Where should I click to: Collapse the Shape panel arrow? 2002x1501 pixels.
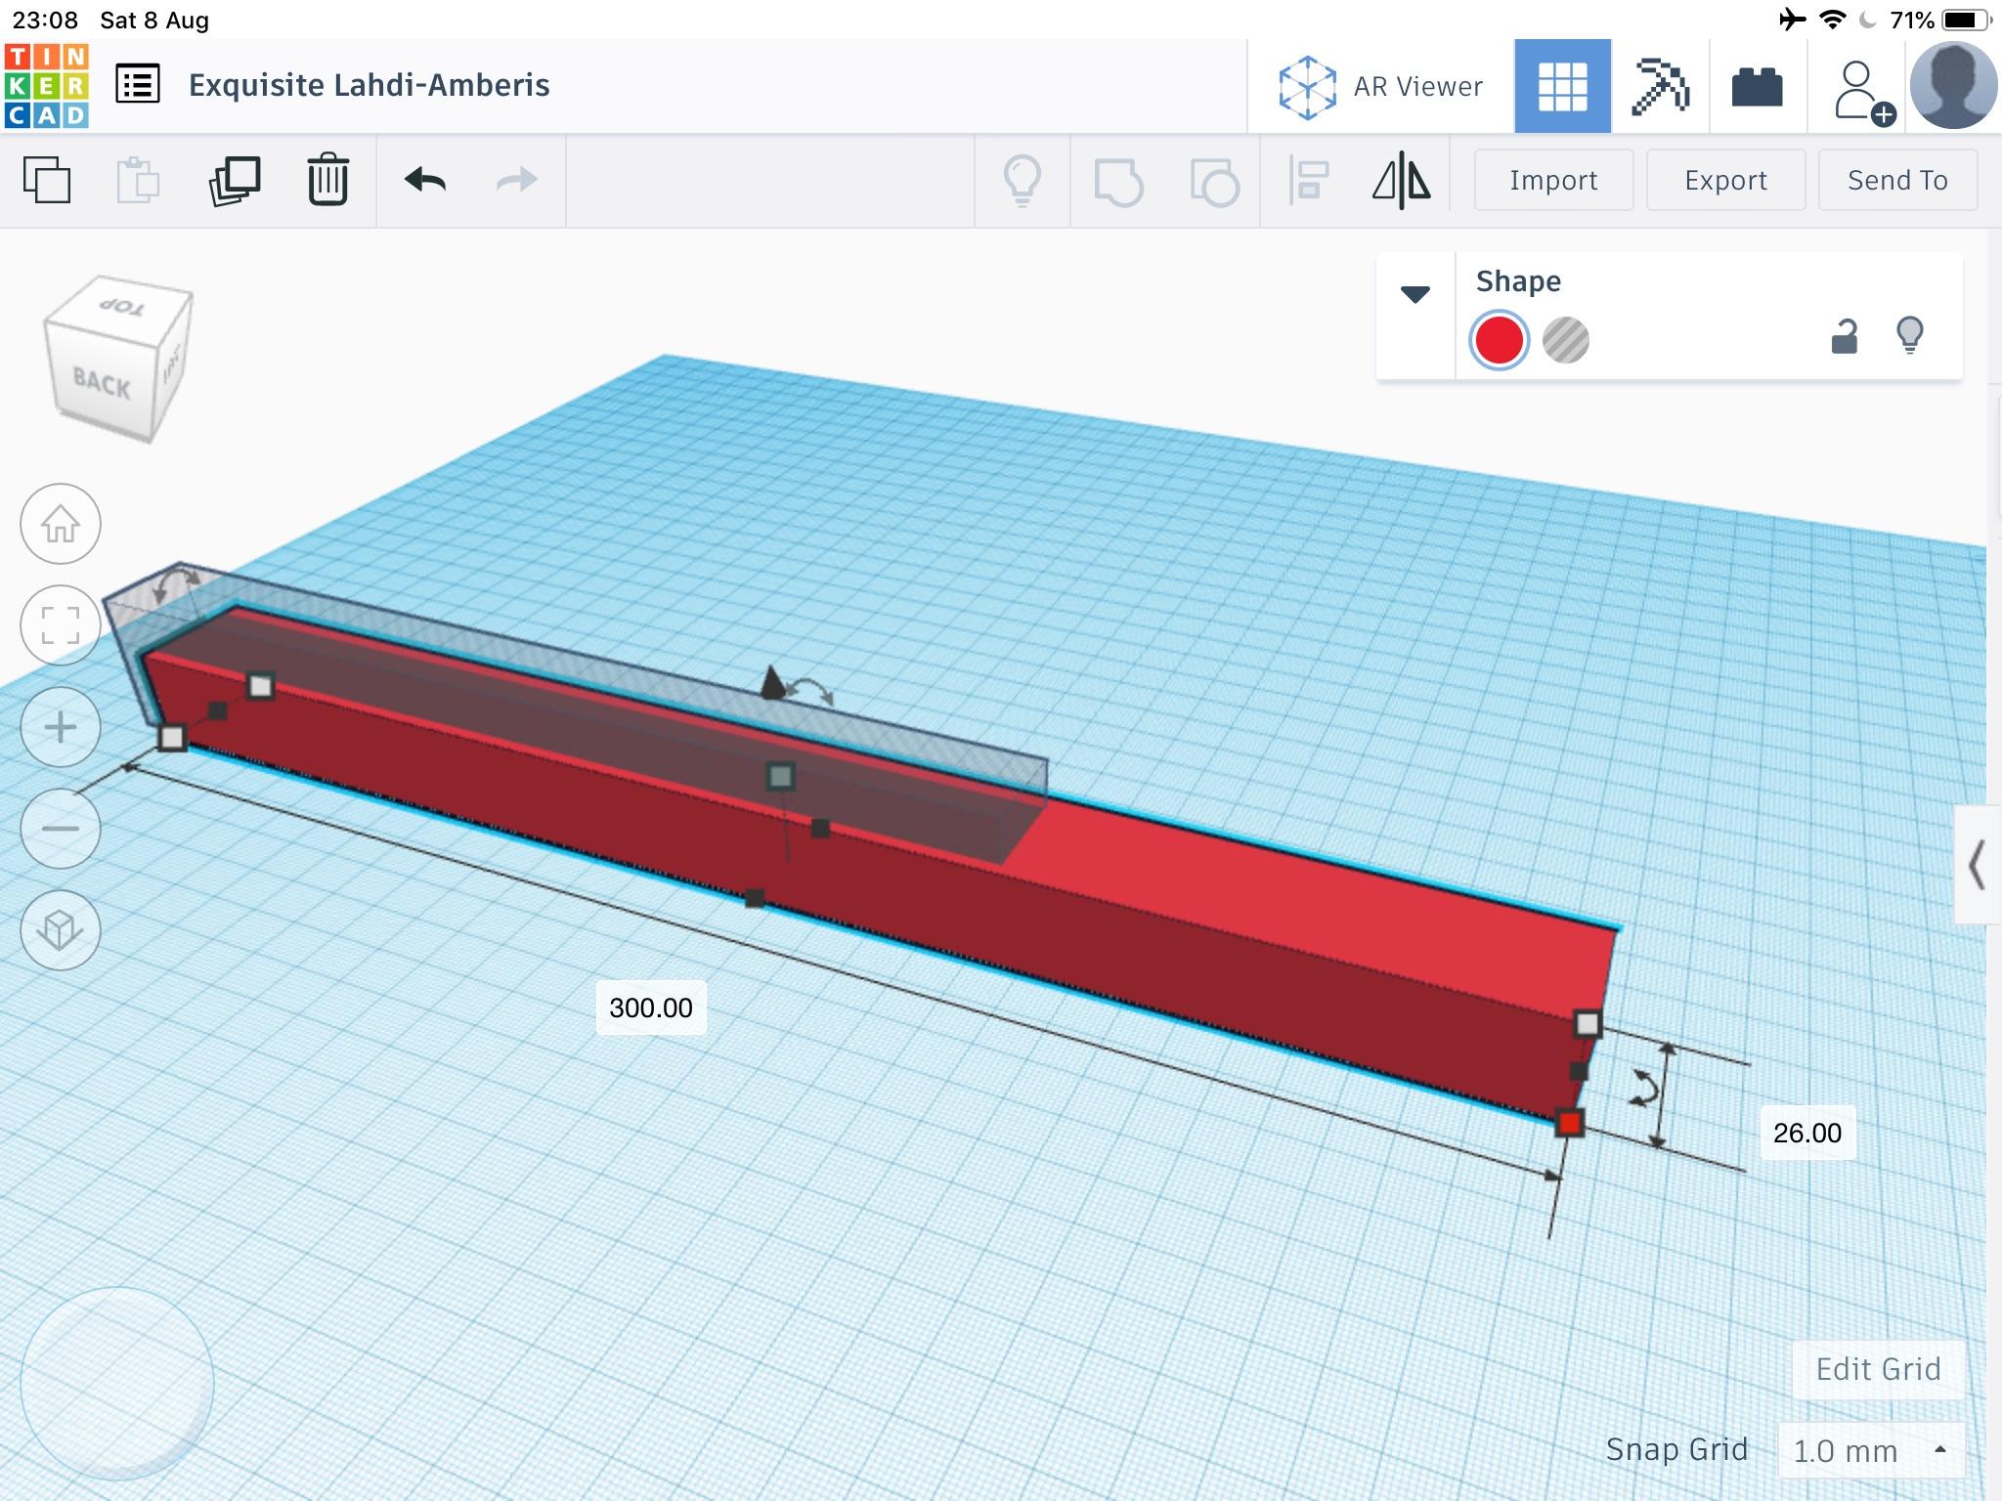1415,293
